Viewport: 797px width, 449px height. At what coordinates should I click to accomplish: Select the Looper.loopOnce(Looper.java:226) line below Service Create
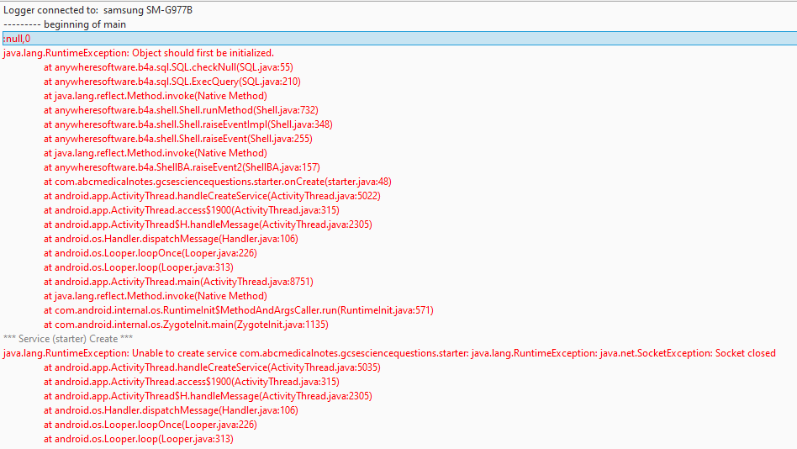tap(150, 425)
